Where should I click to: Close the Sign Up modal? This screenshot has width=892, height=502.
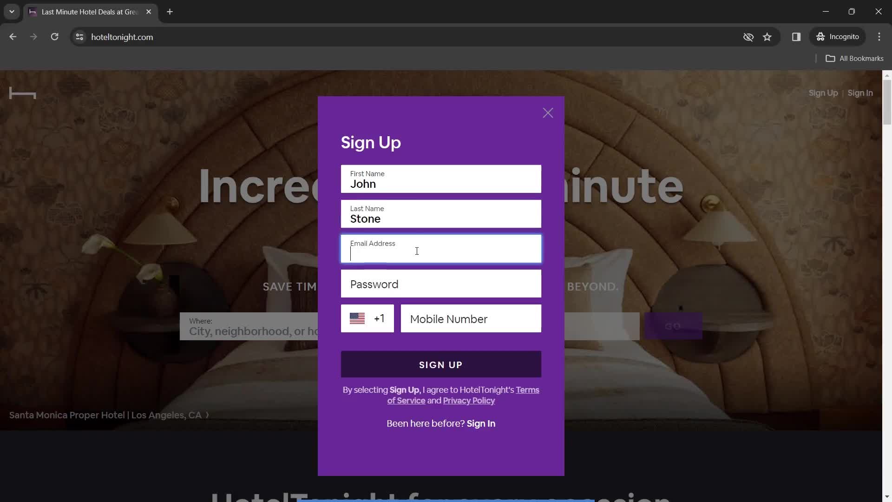pyautogui.click(x=548, y=112)
